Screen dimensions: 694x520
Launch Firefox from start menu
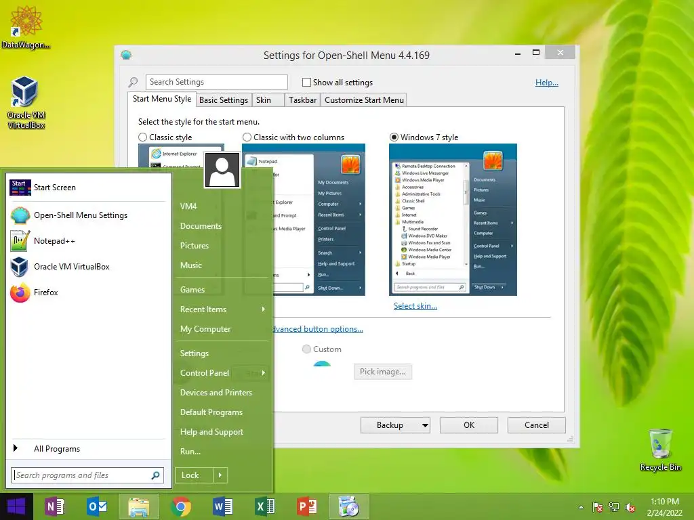coord(89,292)
